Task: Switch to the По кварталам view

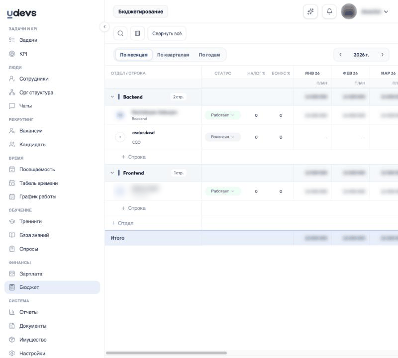Action: point(173,55)
